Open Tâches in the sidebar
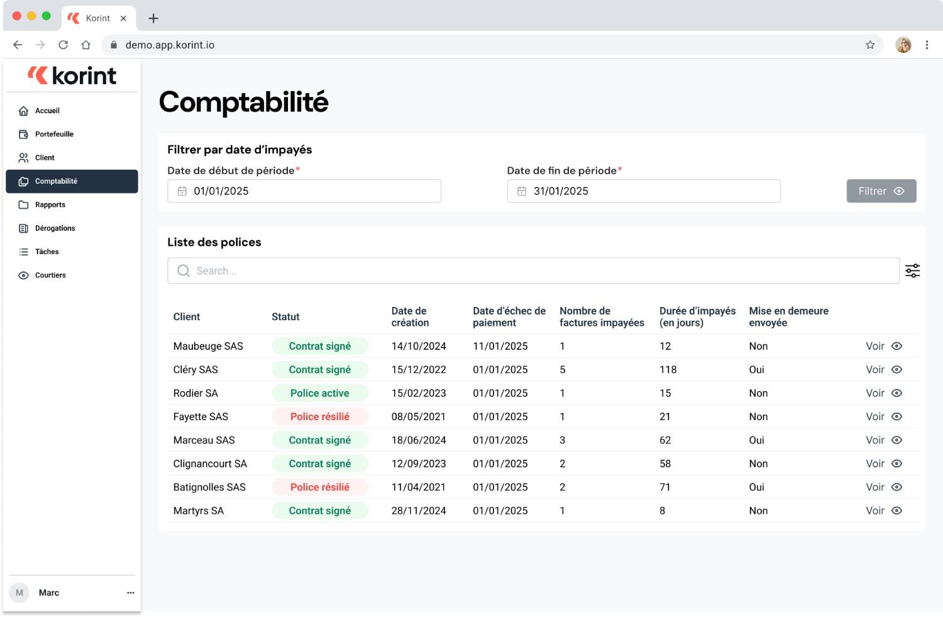The height and width of the screenshot is (617, 943). click(72, 252)
